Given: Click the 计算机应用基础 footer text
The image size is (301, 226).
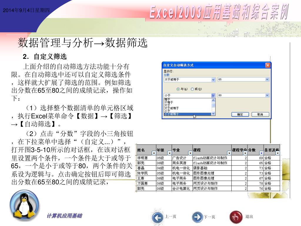Looking at the screenshot, I should (64, 216).
